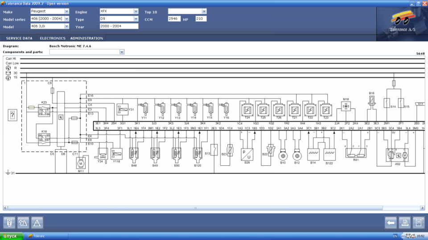Select the M18 fan component symbol
The width and height of the screenshot is (428, 240).
click(346, 107)
